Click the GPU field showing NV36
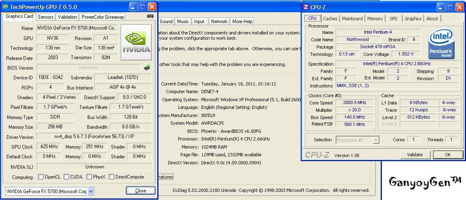 [52, 38]
